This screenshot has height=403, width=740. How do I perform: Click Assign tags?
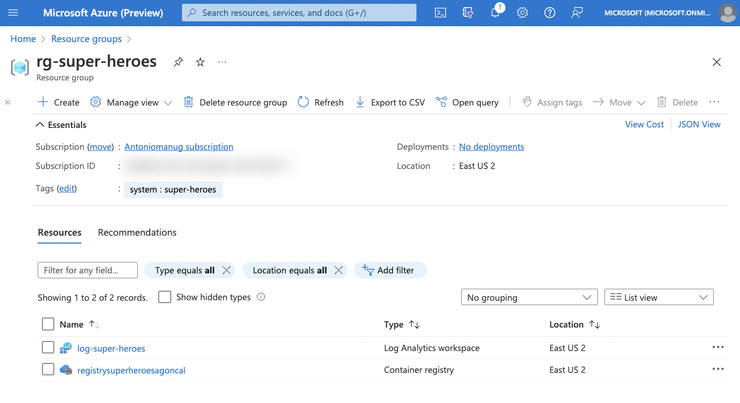click(x=552, y=102)
